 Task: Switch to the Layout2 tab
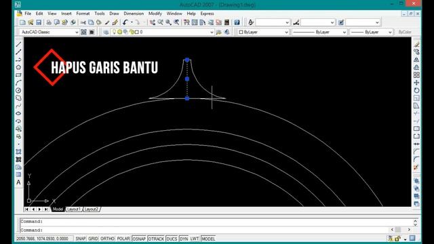pyautogui.click(x=92, y=209)
